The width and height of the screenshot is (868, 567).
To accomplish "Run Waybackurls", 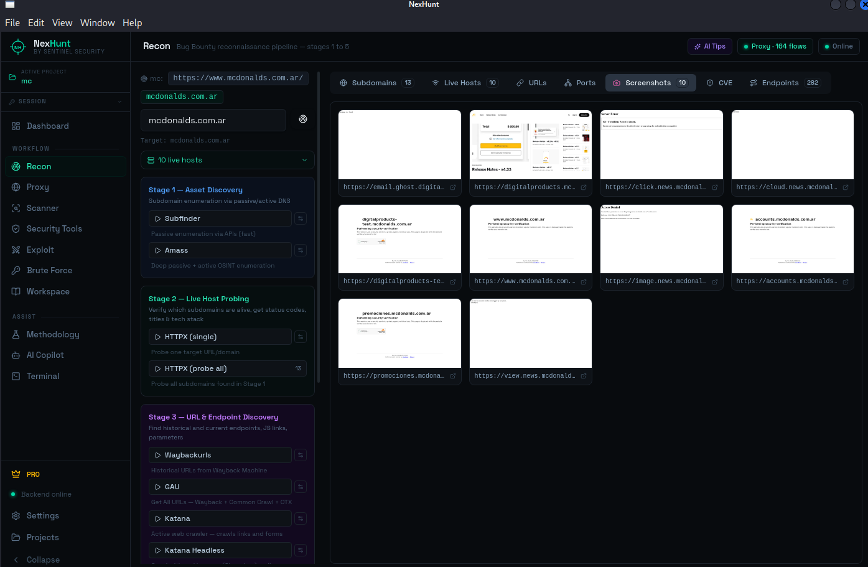I will pyautogui.click(x=220, y=455).
